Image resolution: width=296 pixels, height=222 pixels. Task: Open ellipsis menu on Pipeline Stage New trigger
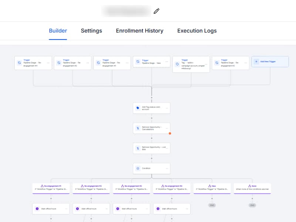(167, 61)
